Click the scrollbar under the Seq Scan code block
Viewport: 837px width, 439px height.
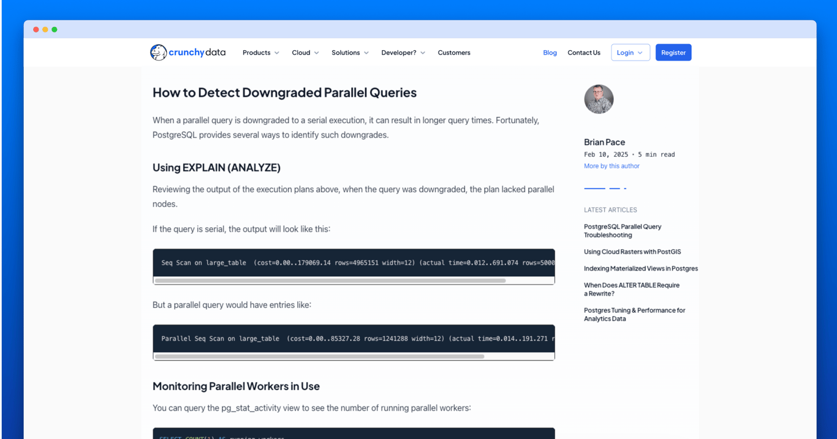pos(331,280)
